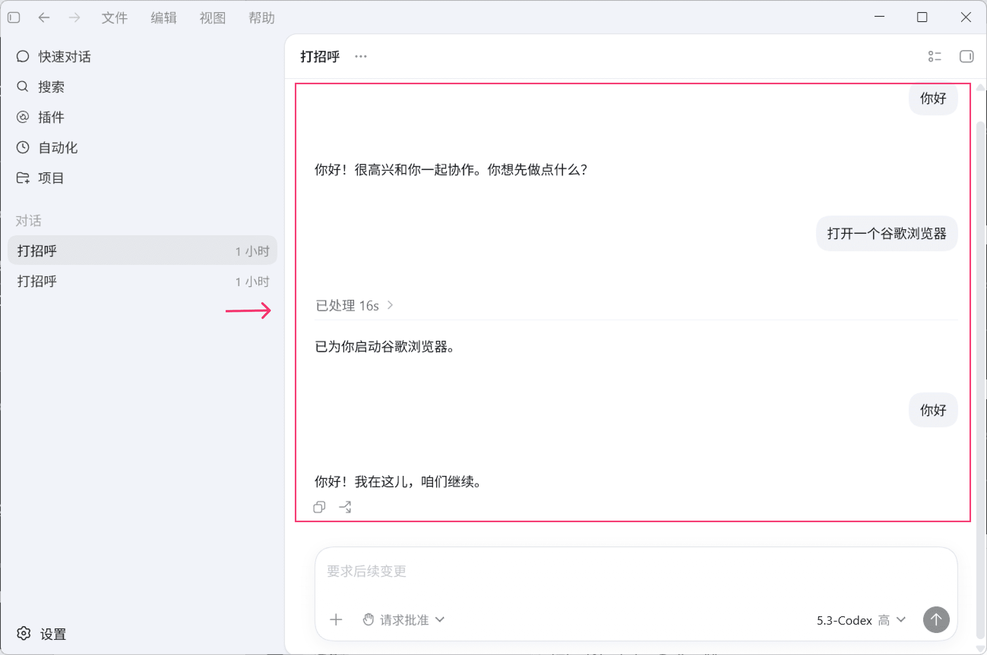This screenshot has height=655, width=987.
Task: Toggle the left sidebar panel icon
Action: [14, 17]
